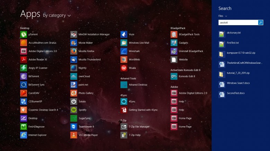Launch Adobe Reader XI icon
Viewport: 270px width, 151px height.
pos(24,60)
